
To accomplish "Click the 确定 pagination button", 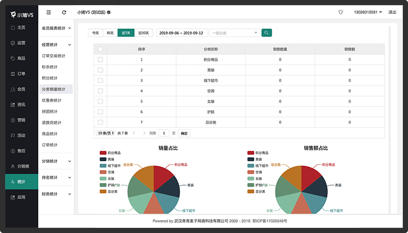I will (x=184, y=134).
